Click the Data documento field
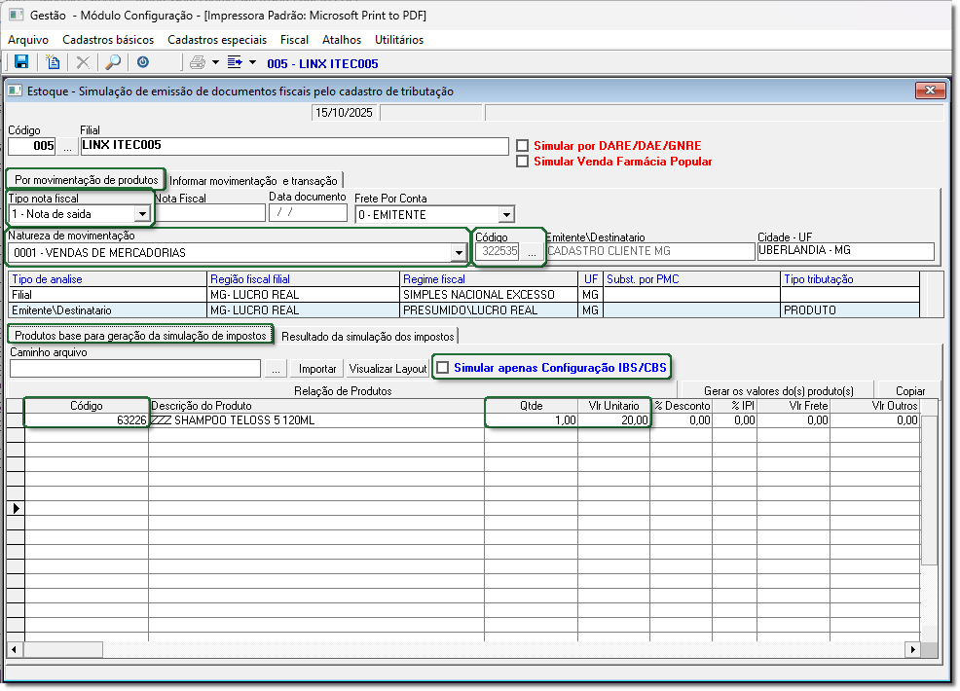The height and width of the screenshot is (691, 960). click(308, 212)
